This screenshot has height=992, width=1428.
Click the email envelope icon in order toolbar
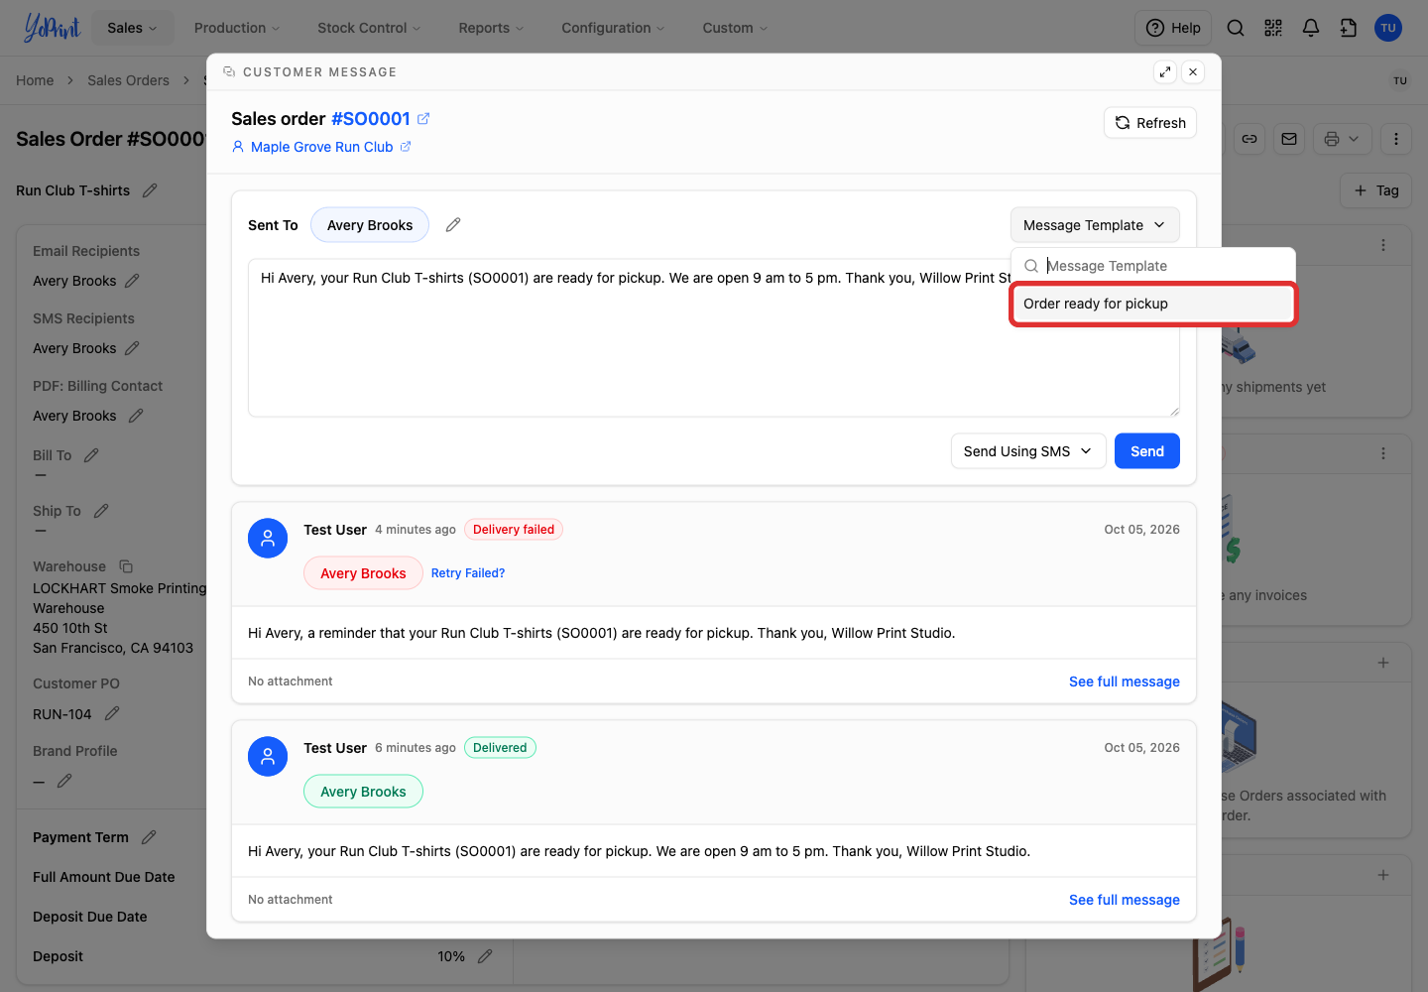click(x=1289, y=139)
